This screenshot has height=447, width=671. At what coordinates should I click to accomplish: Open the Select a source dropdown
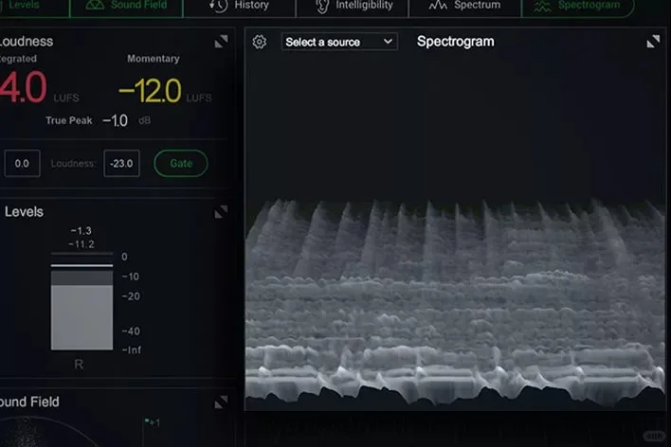pyautogui.click(x=339, y=42)
